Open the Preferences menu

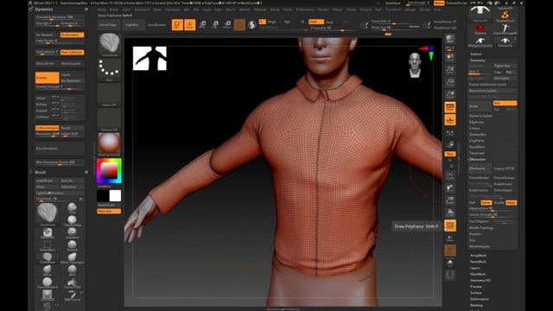[x=305, y=10]
